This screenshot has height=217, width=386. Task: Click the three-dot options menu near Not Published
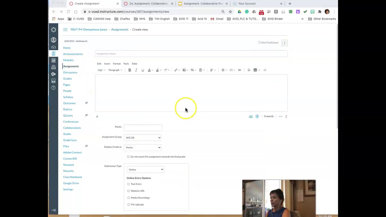284,43
